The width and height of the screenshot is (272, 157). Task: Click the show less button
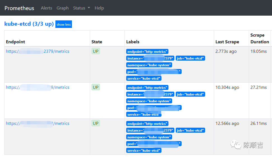64,24
